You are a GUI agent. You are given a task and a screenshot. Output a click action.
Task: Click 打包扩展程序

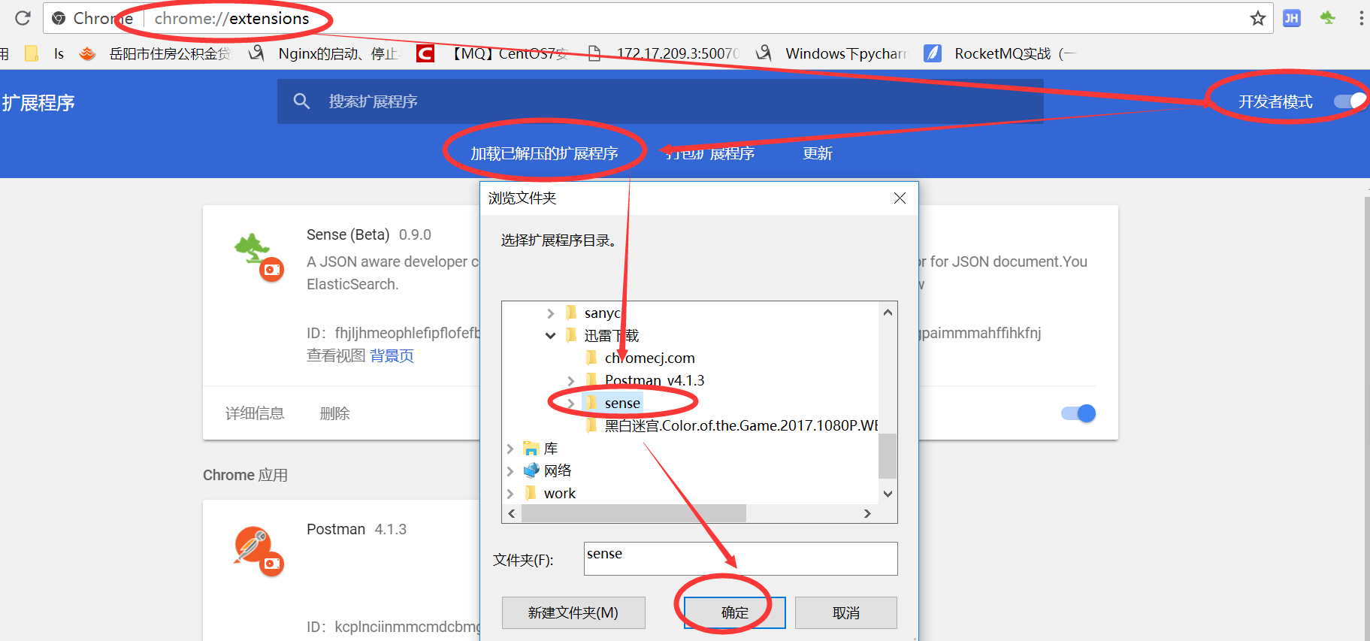(709, 153)
